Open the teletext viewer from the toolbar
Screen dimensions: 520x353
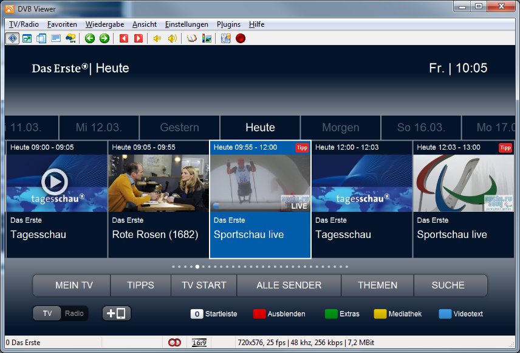click(x=193, y=38)
